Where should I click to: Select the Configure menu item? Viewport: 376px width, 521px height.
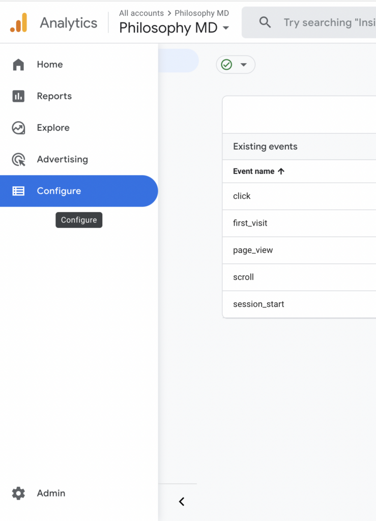point(79,191)
